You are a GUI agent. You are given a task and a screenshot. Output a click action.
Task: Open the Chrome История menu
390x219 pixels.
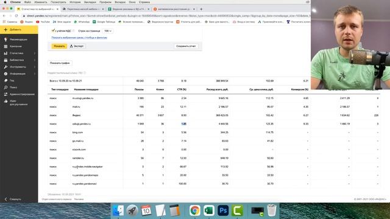(75, 2)
